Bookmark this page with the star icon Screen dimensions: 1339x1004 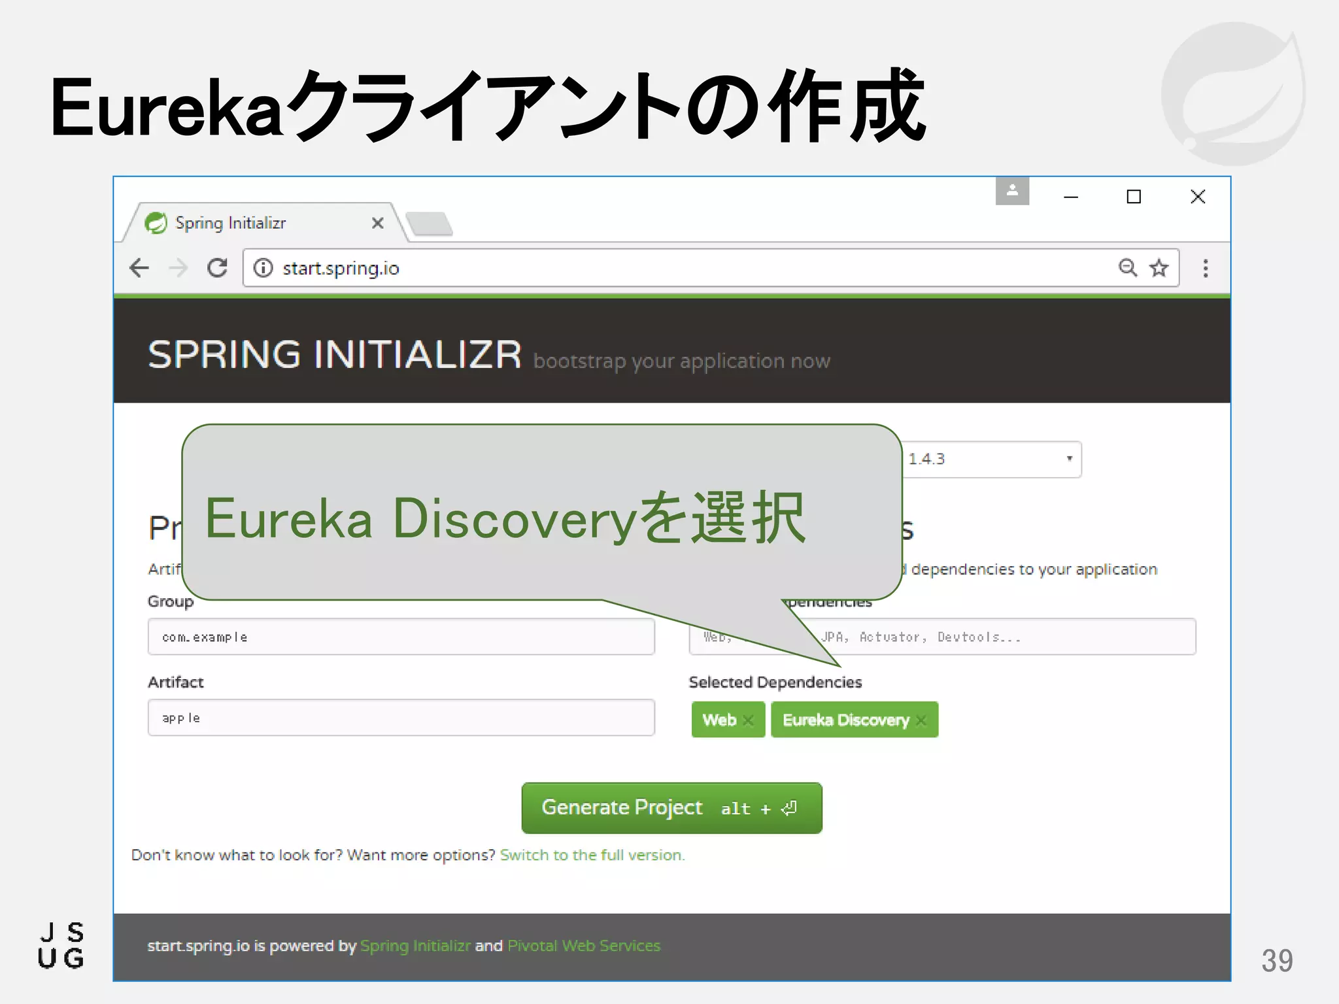(1159, 267)
